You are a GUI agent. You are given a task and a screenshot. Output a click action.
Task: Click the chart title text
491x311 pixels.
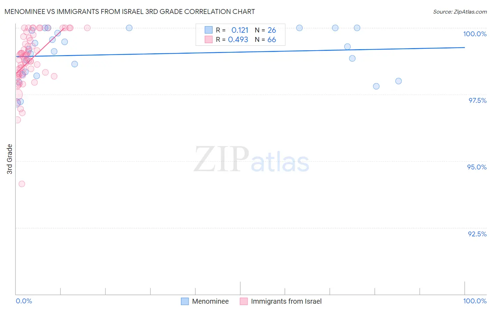coord(130,12)
